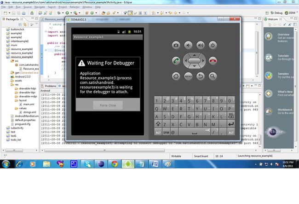The height and width of the screenshot is (204, 299).
Task: Open Google Chrome from the taskbar
Action: point(115,164)
